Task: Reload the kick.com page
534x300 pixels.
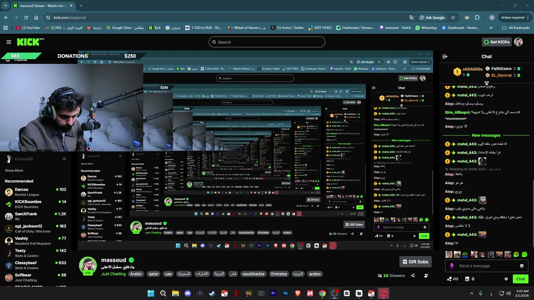Action: coord(26,17)
